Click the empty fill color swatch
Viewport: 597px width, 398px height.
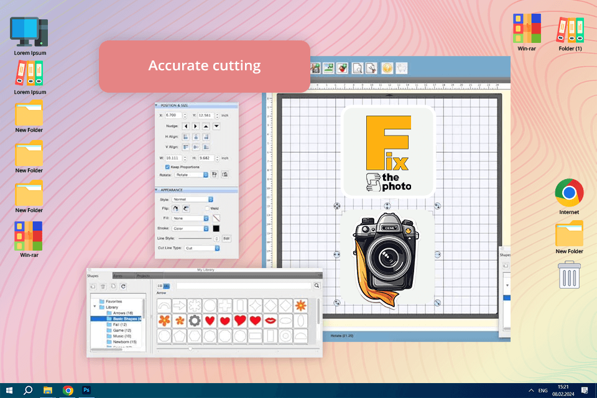(216, 218)
